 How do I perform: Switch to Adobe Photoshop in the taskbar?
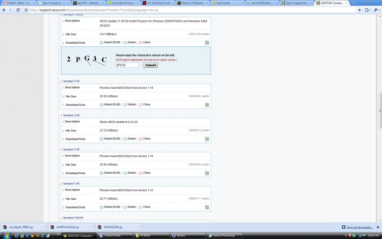pyautogui.click(x=224, y=235)
